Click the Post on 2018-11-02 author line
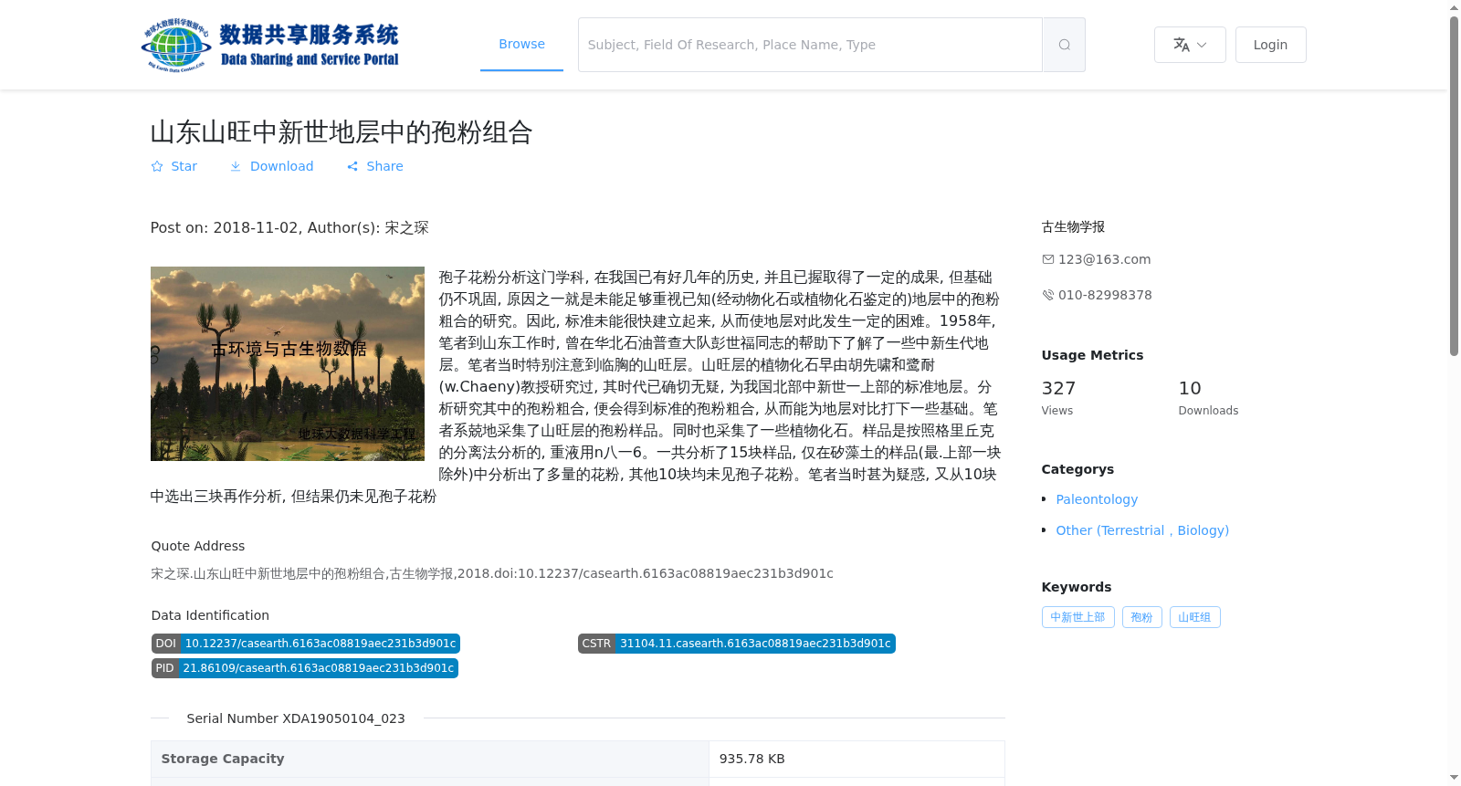This screenshot has height=786, width=1461. [289, 227]
